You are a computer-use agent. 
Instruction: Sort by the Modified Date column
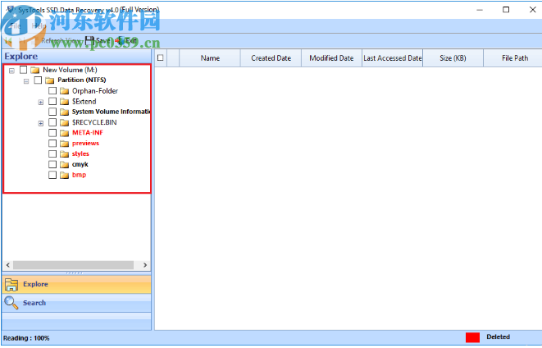click(x=331, y=58)
